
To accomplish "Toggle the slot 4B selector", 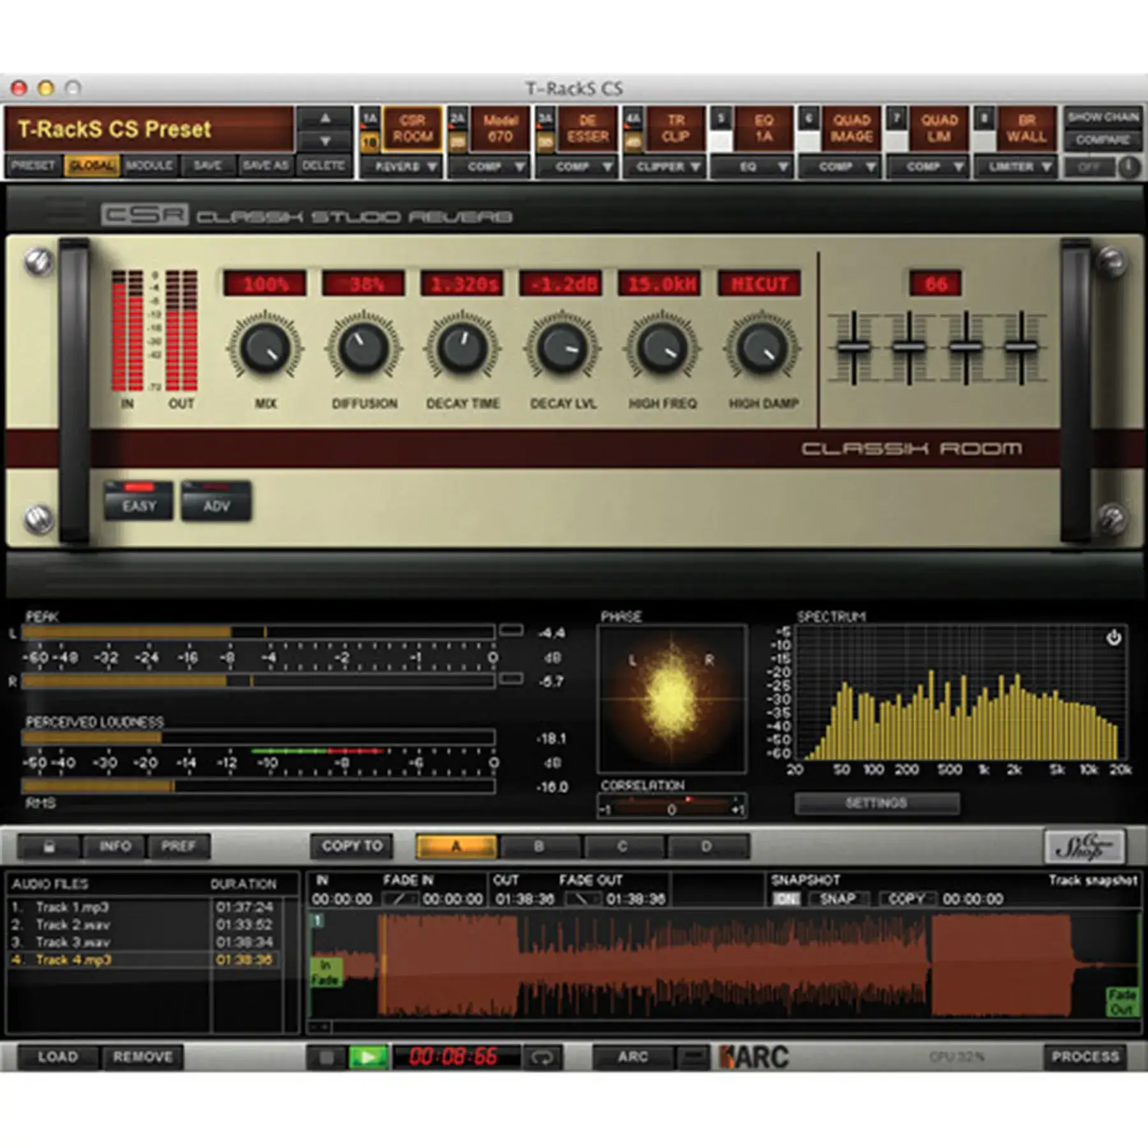I will 633,142.
